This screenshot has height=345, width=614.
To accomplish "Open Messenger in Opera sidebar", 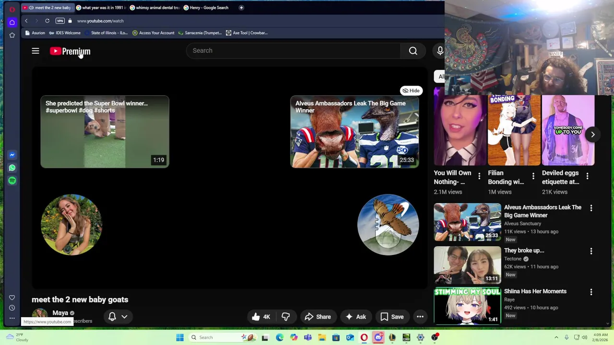I will pyautogui.click(x=12, y=155).
